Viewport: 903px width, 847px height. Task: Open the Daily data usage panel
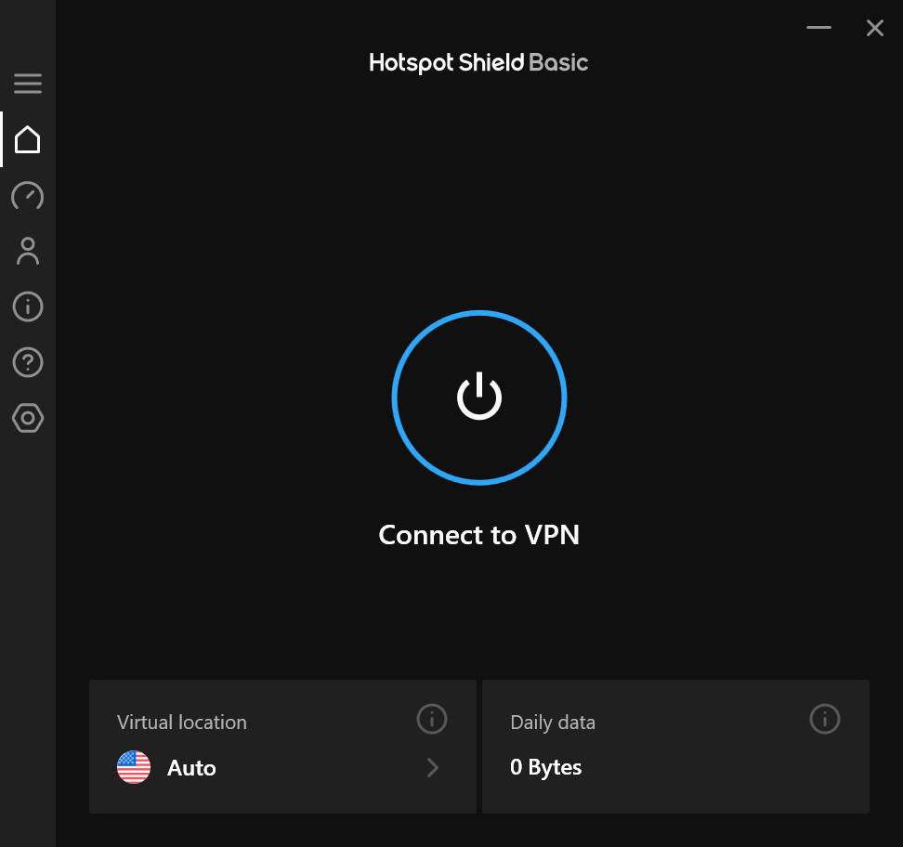tap(675, 746)
